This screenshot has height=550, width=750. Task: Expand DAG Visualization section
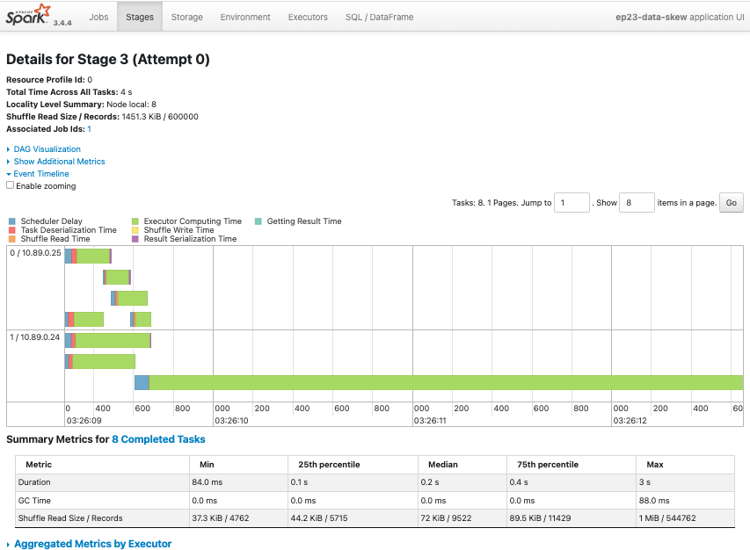47,149
